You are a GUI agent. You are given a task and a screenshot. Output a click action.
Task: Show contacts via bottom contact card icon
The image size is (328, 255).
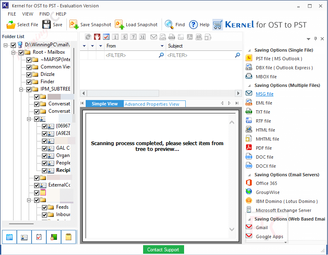tap(24, 237)
